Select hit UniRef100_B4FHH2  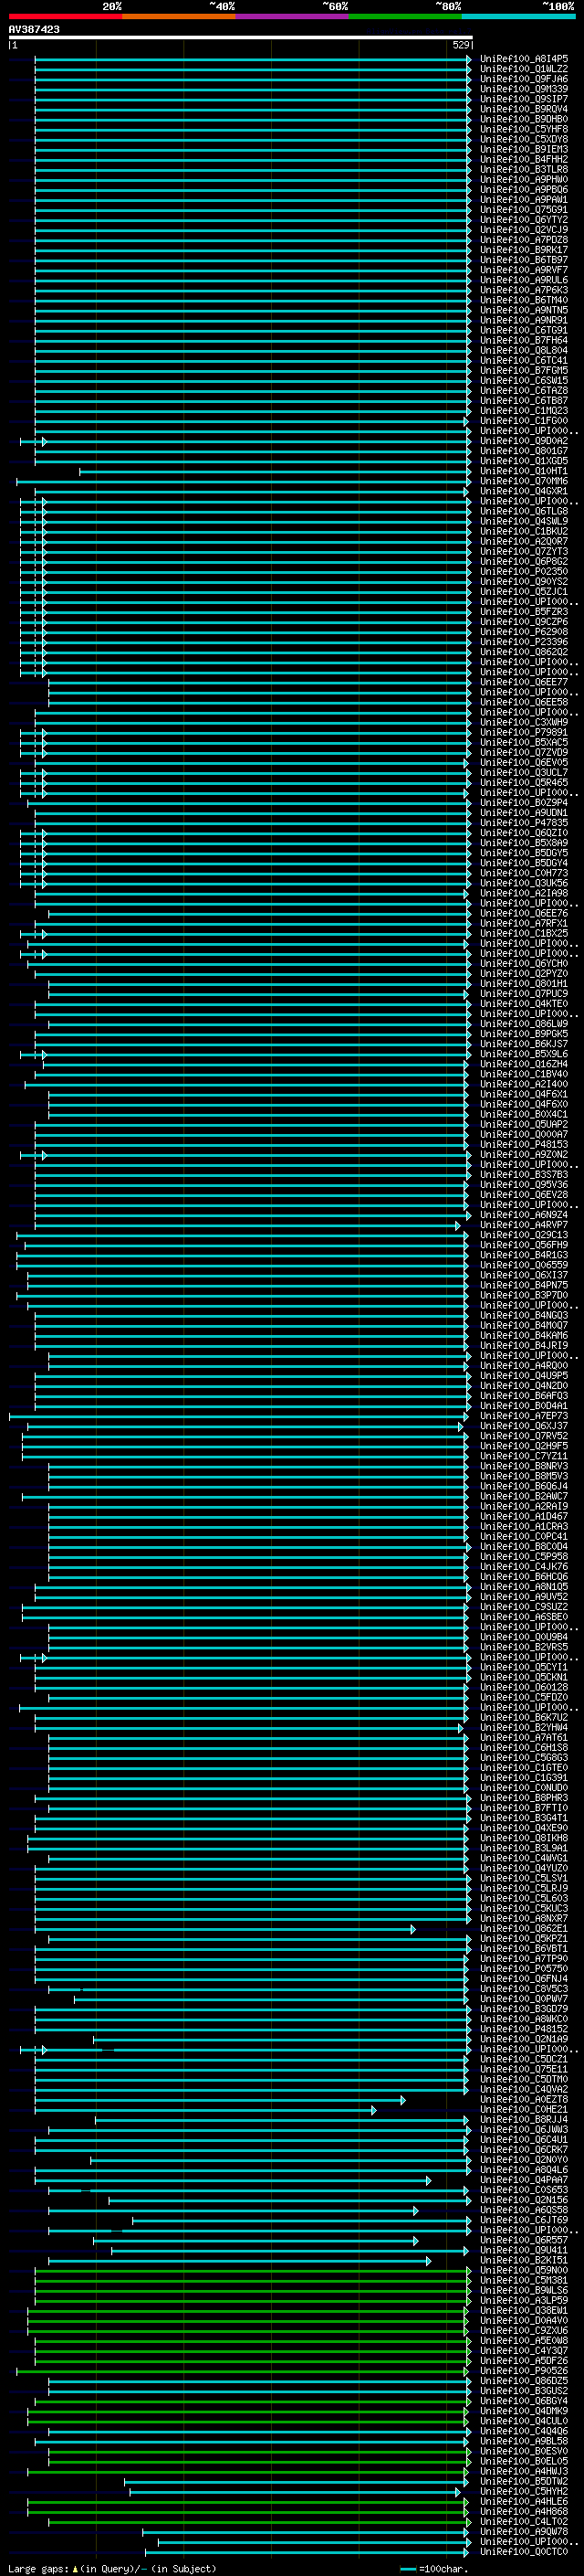[x=523, y=159]
